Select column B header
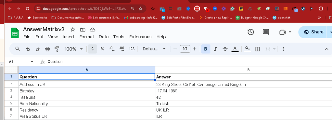 pyautogui.click(x=244, y=70)
